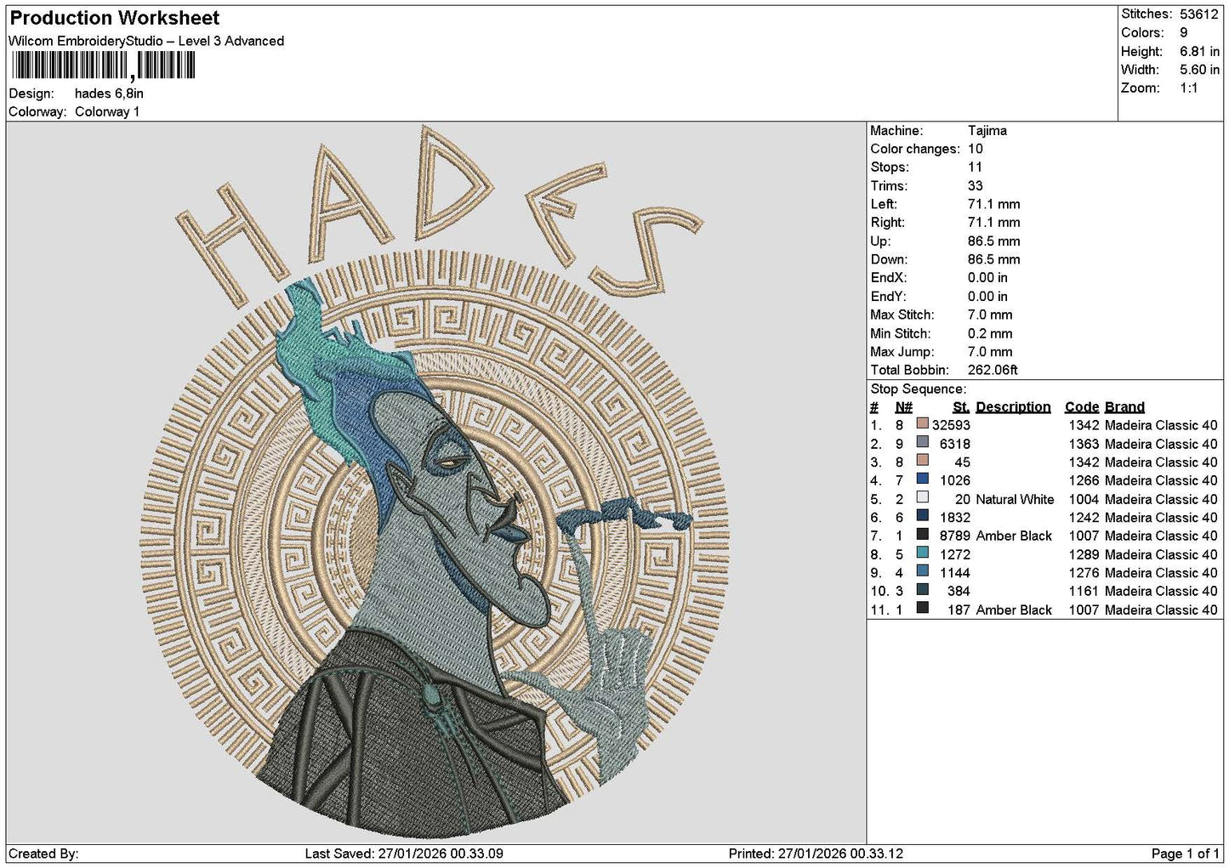This screenshot has width=1229, height=868.
Task: Select the Machine value 'Tajima'
Action: tap(987, 131)
